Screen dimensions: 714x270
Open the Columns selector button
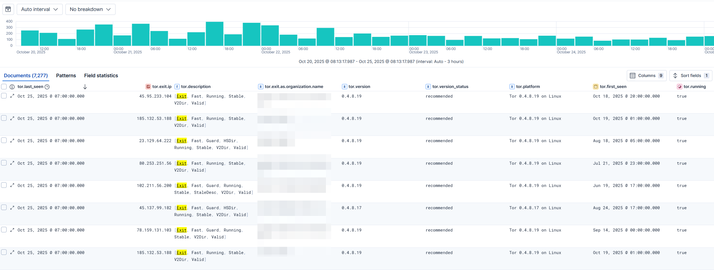pyautogui.click(x=646, y=75)
